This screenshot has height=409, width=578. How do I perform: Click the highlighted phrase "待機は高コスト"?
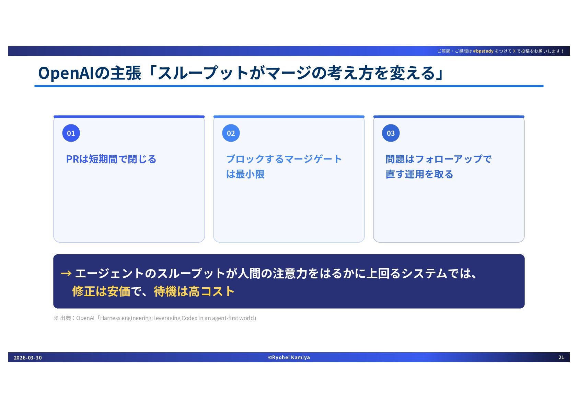tap(194, 291)
